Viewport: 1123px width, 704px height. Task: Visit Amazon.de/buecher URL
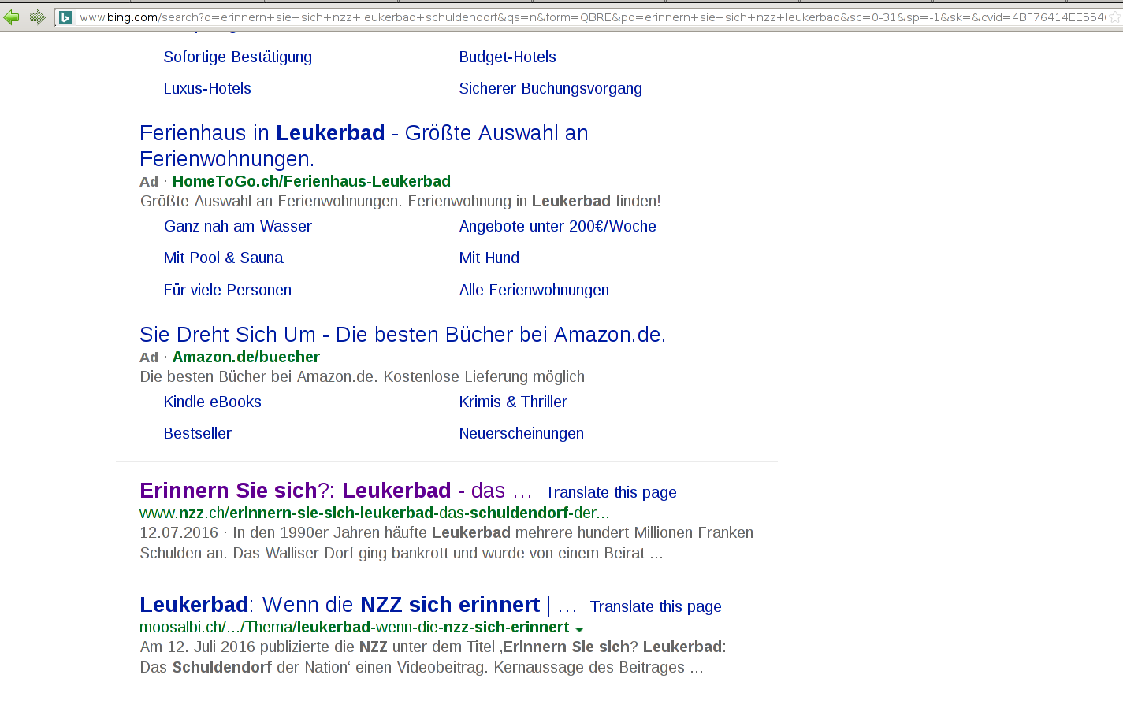[246, 357]
